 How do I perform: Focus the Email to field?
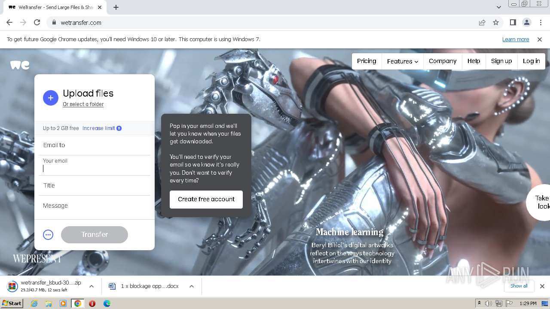pyautogui.click(x=95, y=145)
